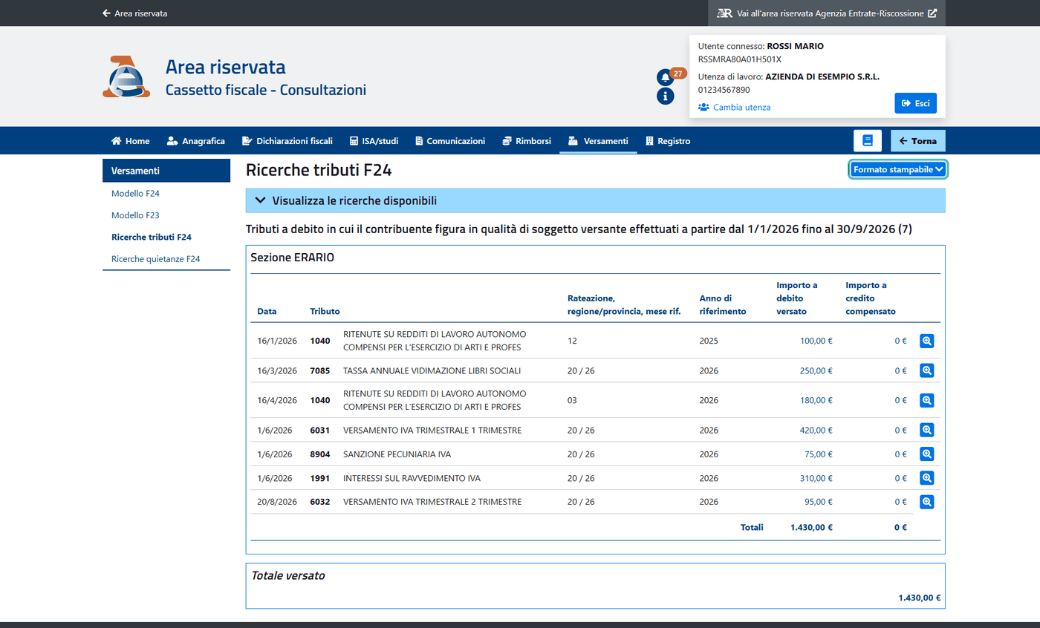Click the Sezione ERARIO heading
Viewport: 1040px width, 628px height.
(x=293, y=258)
